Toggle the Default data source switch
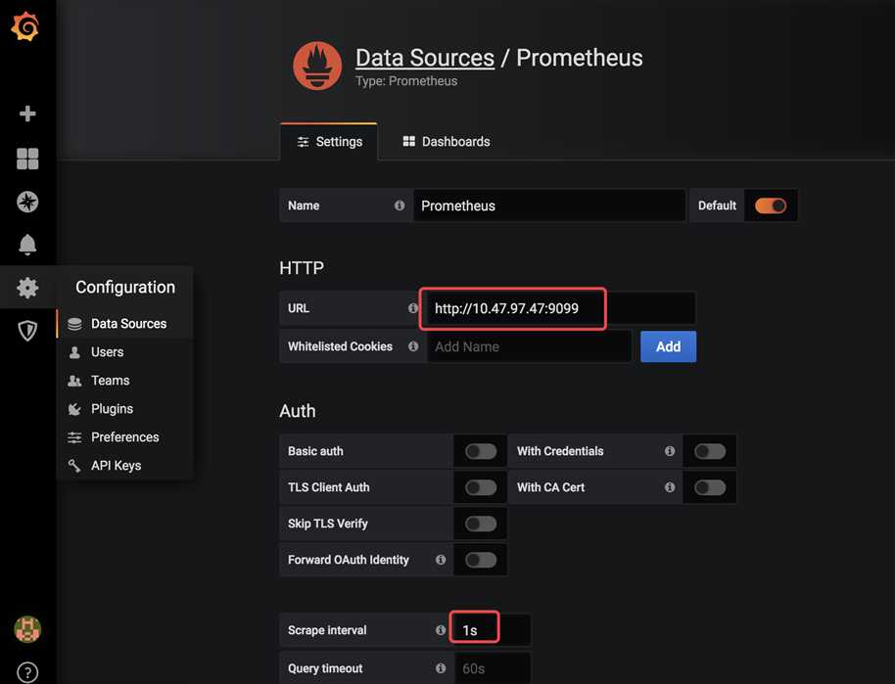 [x=771, y=205]
